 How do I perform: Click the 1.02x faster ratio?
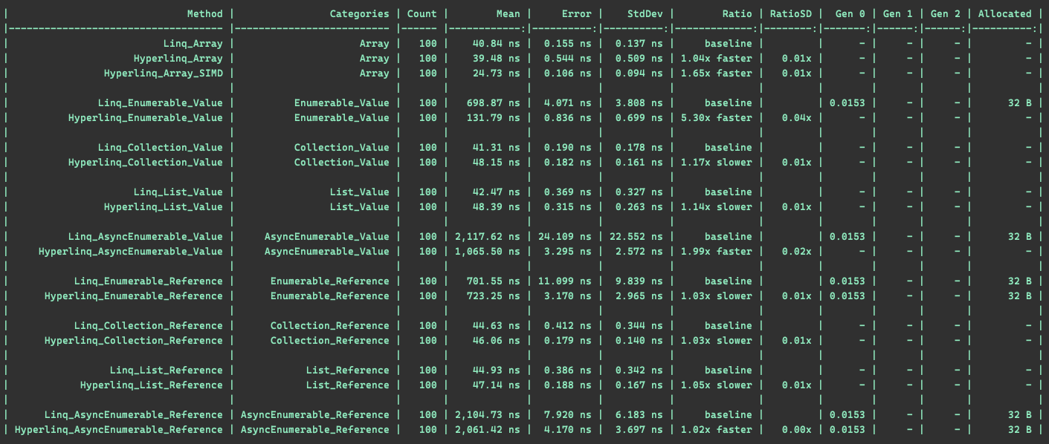coord(717,429)
